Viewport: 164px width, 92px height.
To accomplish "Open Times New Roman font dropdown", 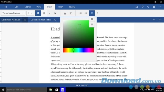I will [x=13, y=13].
